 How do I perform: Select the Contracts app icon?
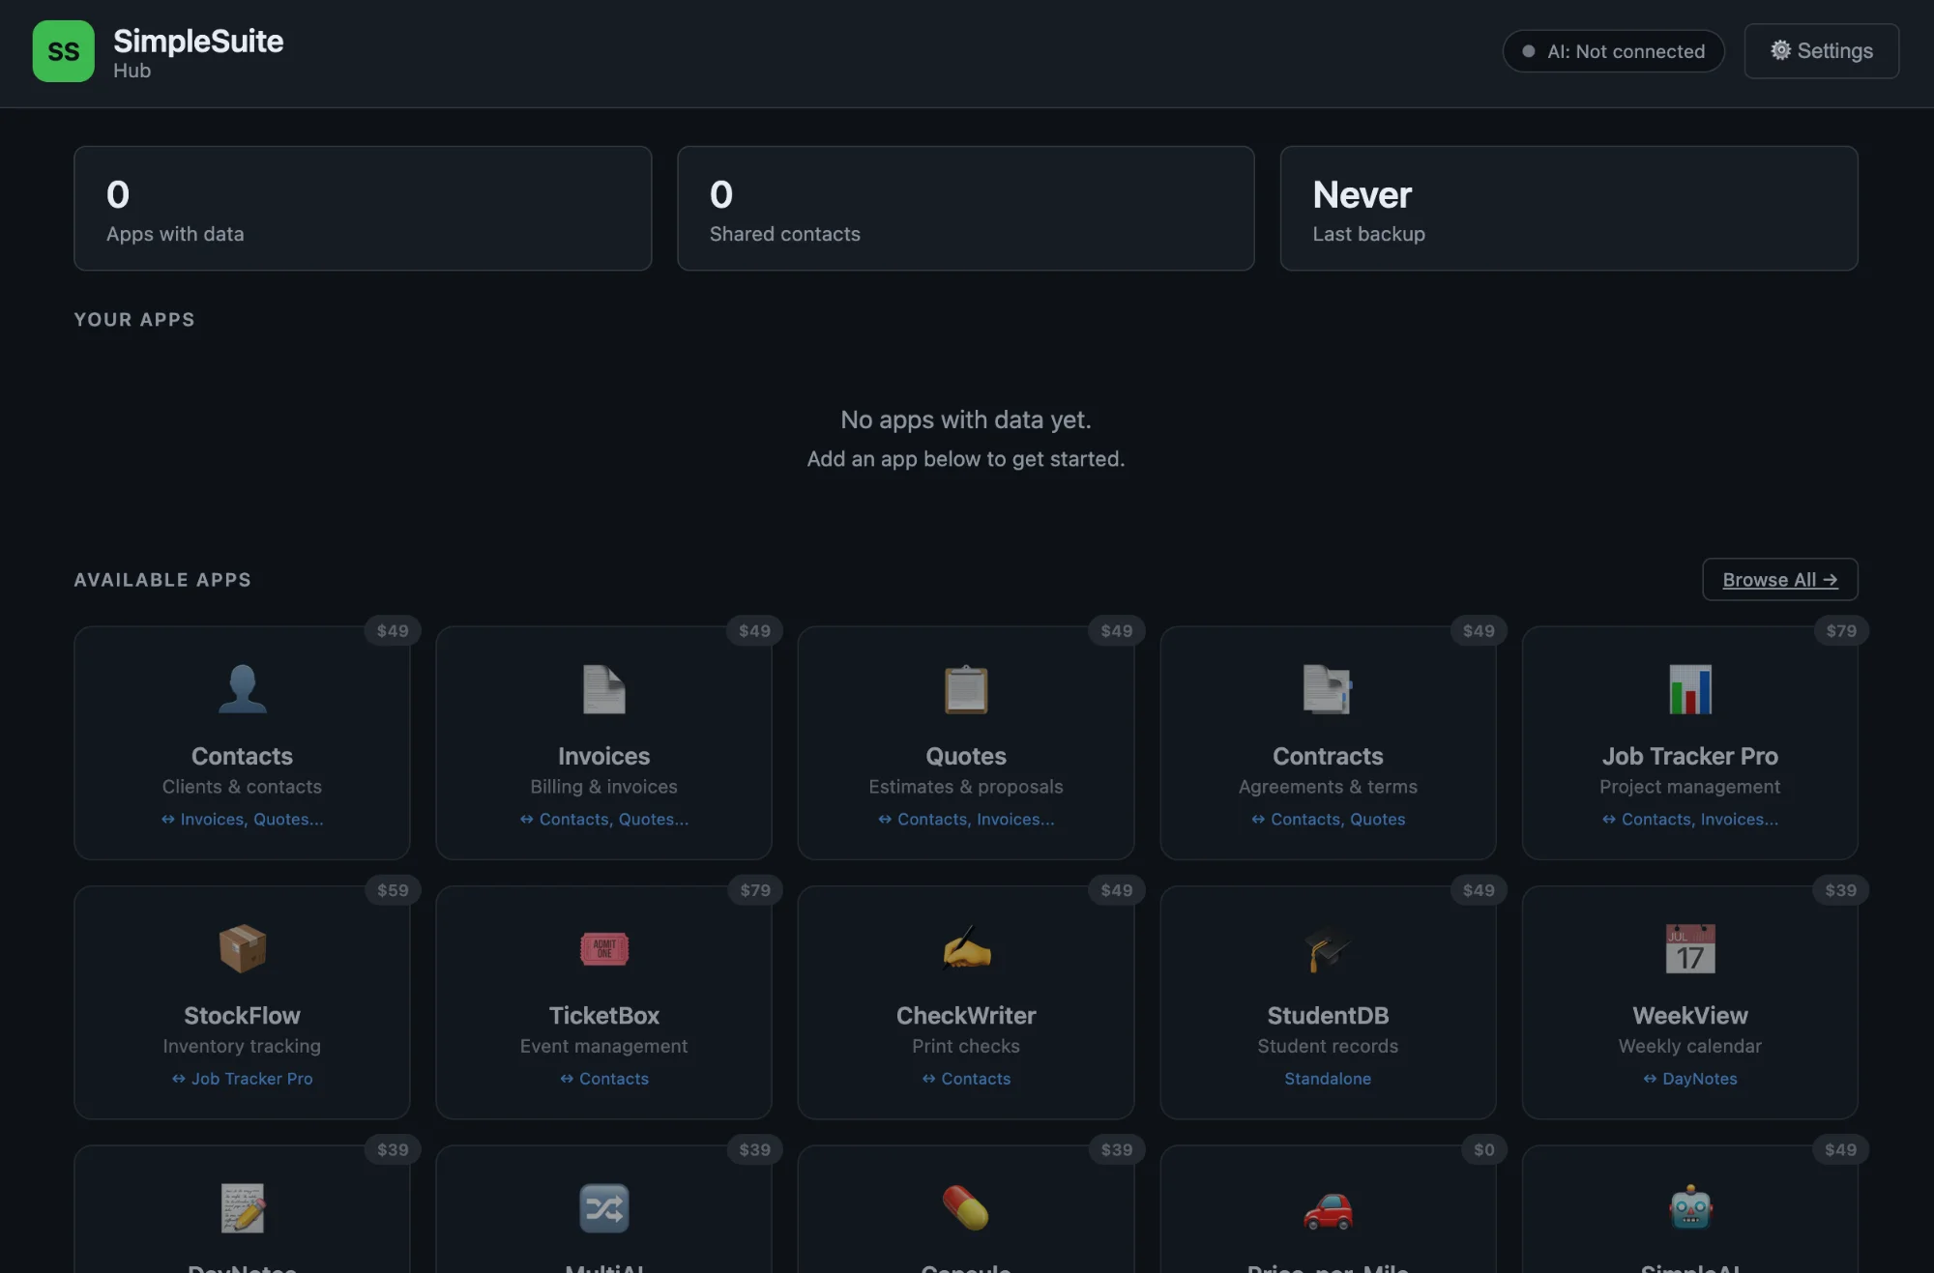1328,689
